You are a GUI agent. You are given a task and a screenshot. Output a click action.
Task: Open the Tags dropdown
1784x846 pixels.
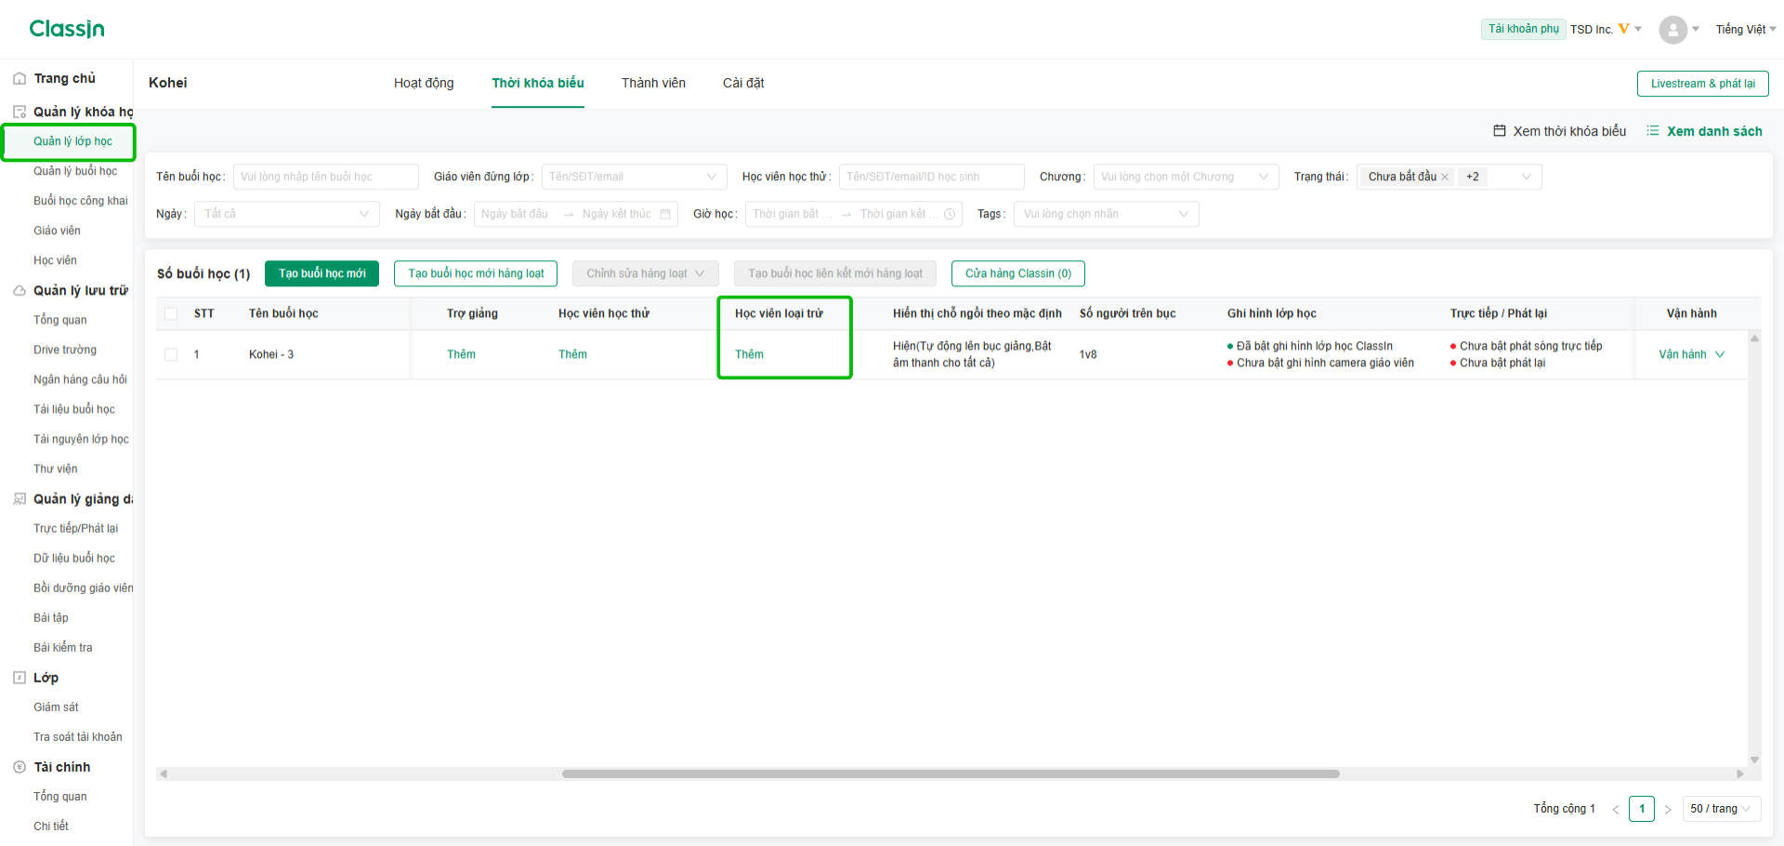(1106, 214)
